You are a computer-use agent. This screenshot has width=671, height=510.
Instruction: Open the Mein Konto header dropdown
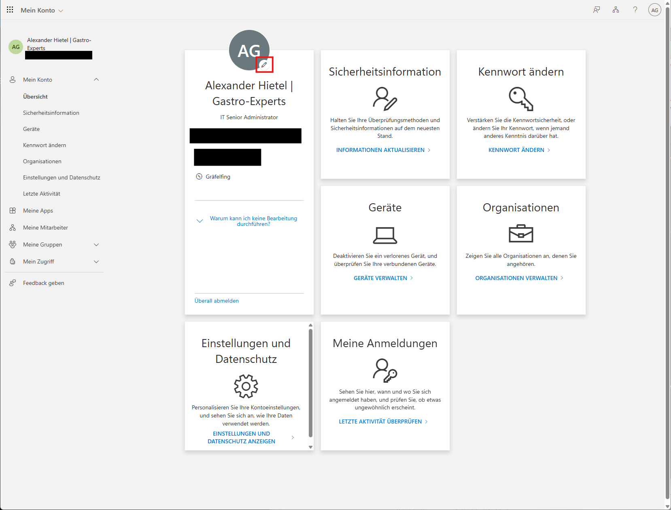pos(42,11)
